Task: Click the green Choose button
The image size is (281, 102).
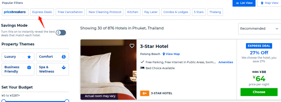Action: pos(259,92)
